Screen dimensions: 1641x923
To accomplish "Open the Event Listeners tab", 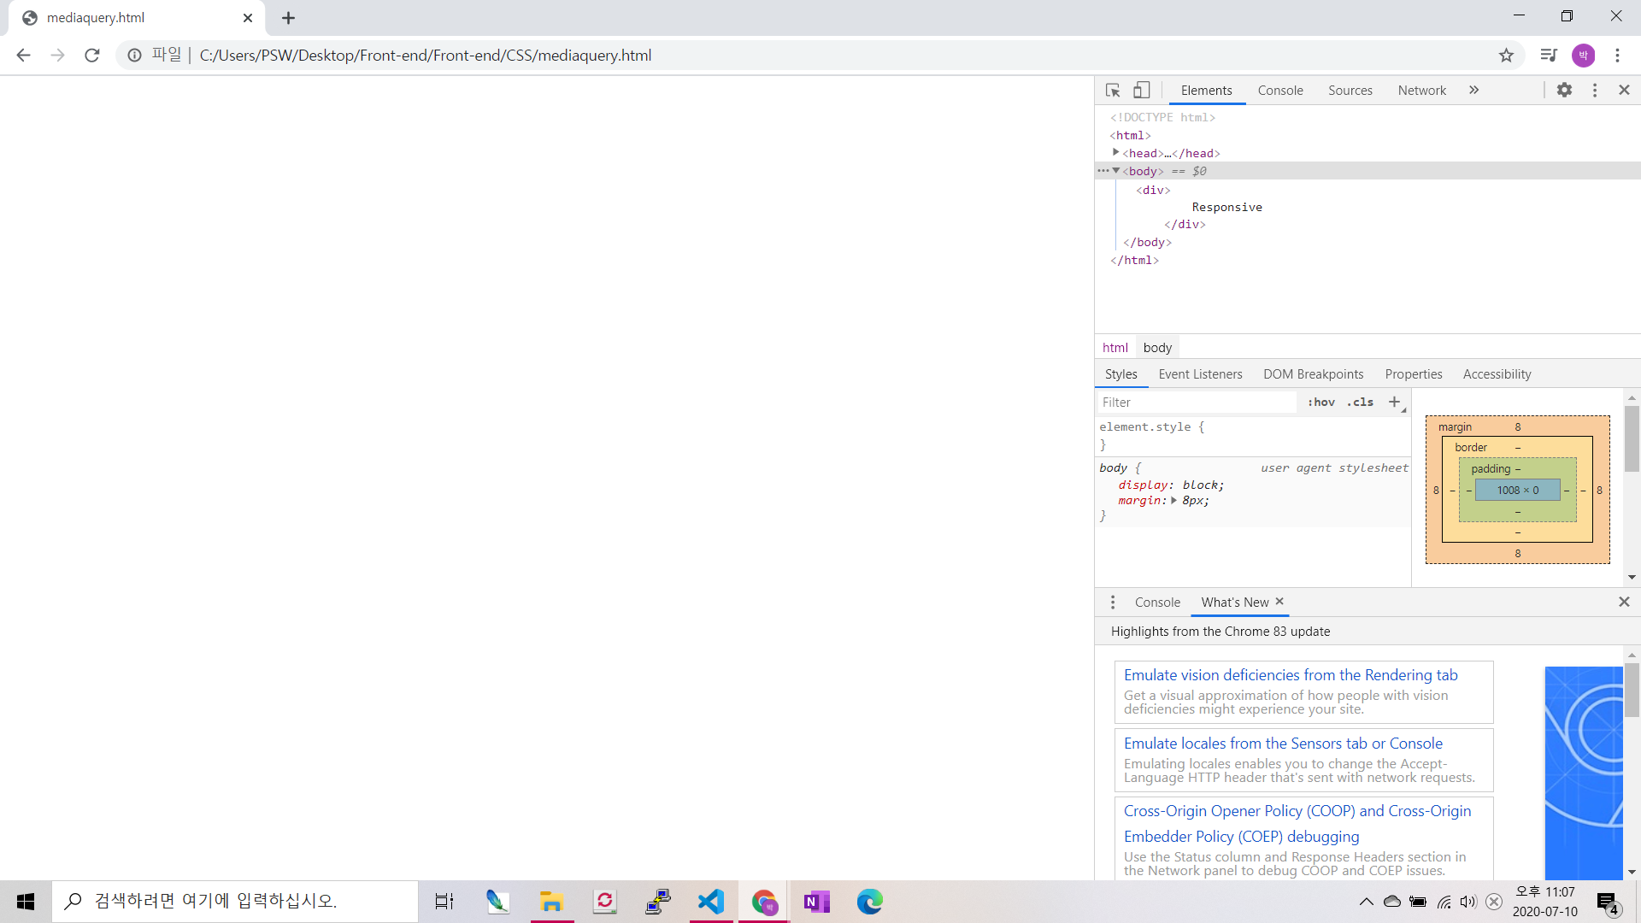I will (x=1200, y=374).
